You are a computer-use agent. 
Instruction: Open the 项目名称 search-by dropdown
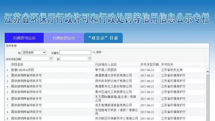(x=34, y=52)
